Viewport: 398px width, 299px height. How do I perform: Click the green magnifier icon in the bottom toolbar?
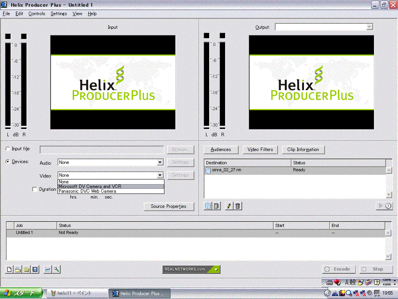[56, 269]
